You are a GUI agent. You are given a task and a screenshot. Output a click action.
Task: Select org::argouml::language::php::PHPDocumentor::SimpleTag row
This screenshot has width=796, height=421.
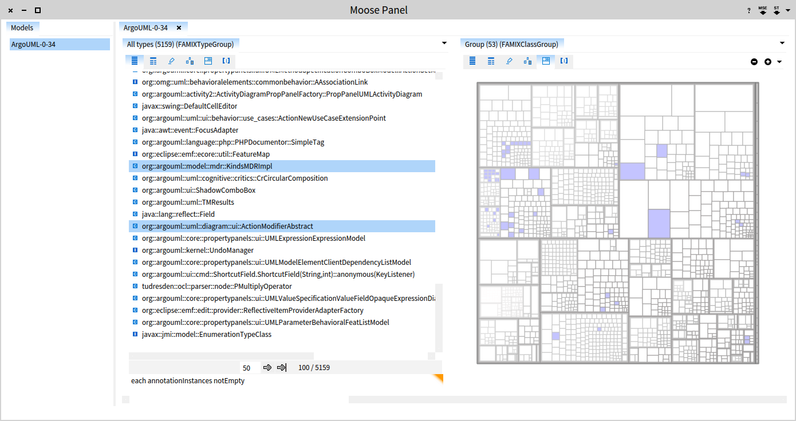click(x=282, y=142)
